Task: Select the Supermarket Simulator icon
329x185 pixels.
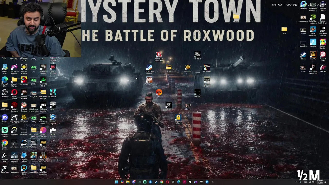Action: (x=14, y=157)
